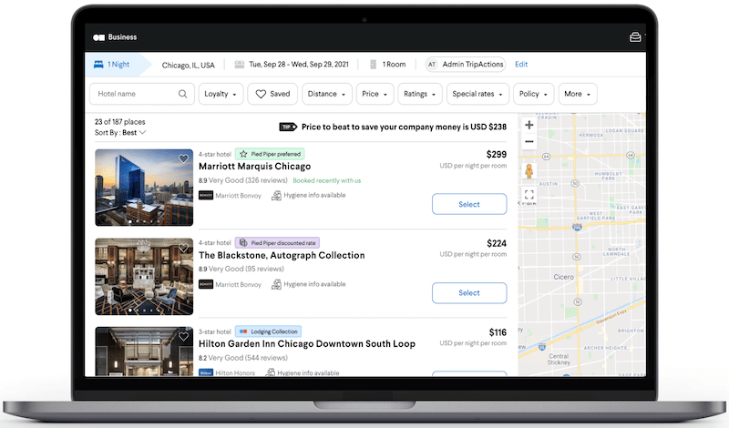Image resolution: width=729 pixels, height=428 pixels.
Task: Open the Ratings filter dropdown
Action: (420, 94)
